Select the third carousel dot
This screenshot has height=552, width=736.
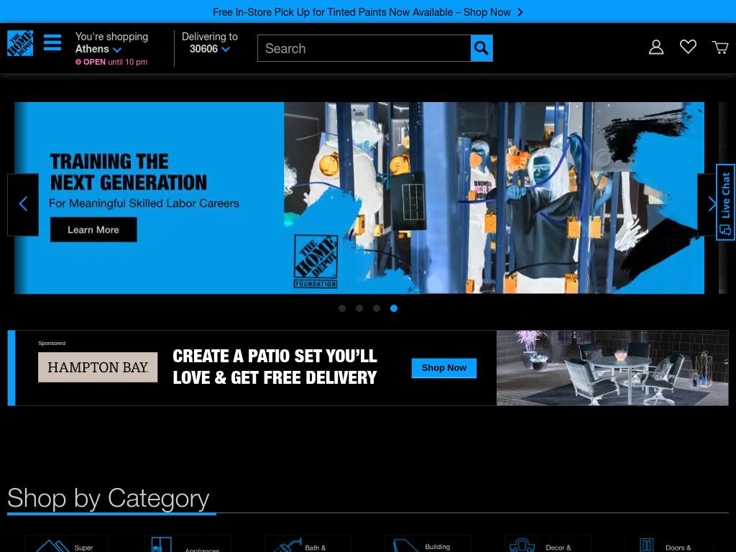click(x=377, y=308)
